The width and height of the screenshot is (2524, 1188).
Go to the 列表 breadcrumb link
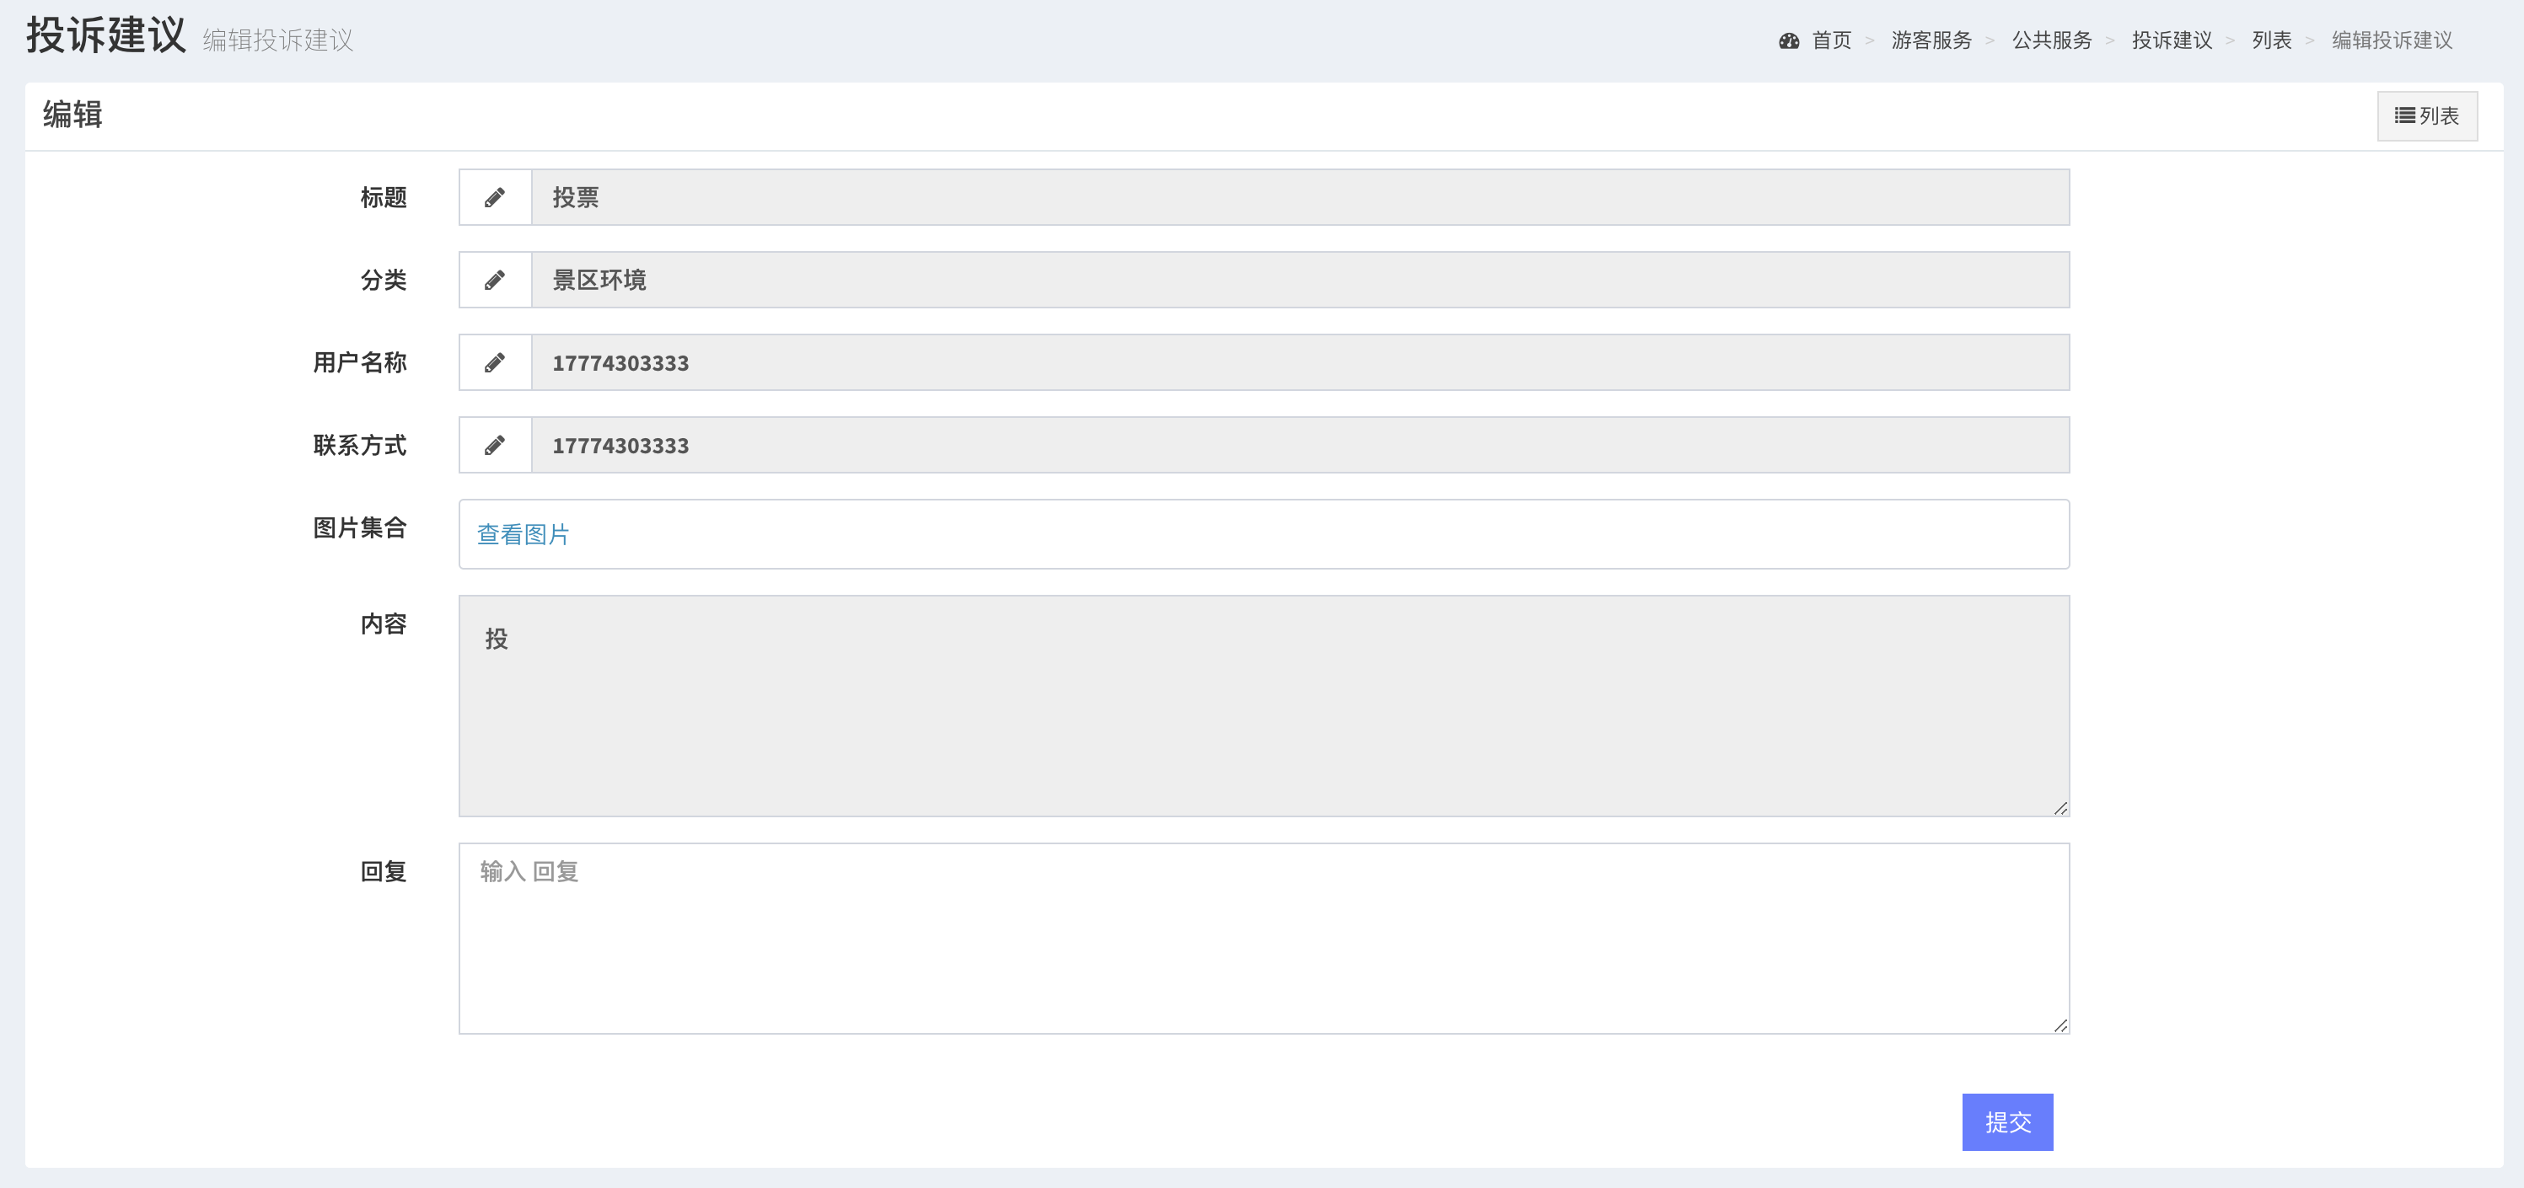click(x=2271, y=40)
